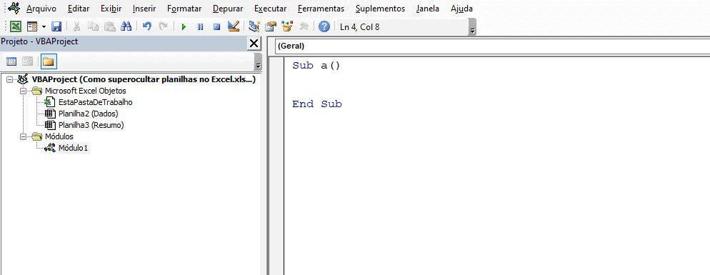Click the Paste clipboard icon
710x275 pixels.
point(109,26)
